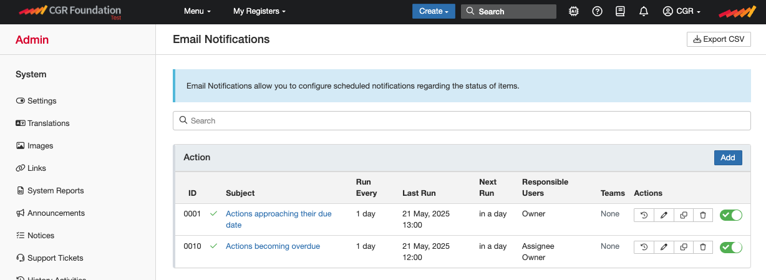Image resolution: width=766 pixels, height=280 pixels.
Task: Click the 21 May, 2025 13:00 cell
Action: [426, 220]
